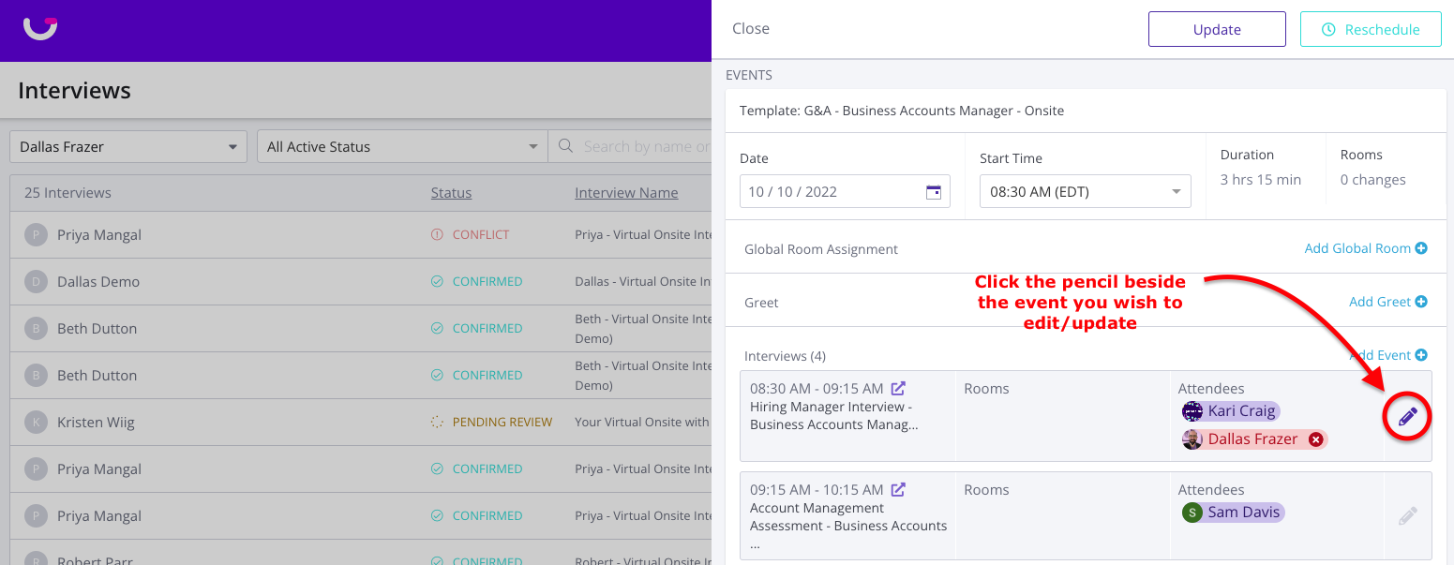1454x565 pixels.
Task: Open external link for 09:15 AM interview
Action: tap(898, 489)
